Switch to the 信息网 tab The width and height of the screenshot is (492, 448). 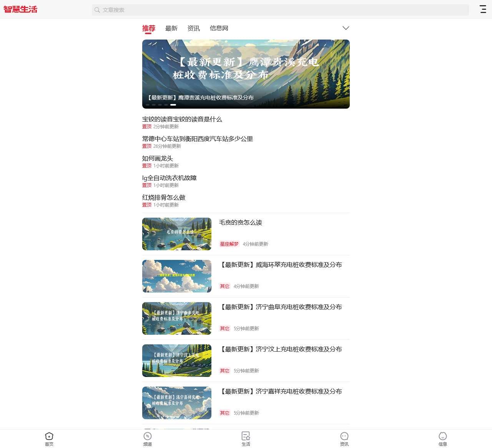coord(219,28)
